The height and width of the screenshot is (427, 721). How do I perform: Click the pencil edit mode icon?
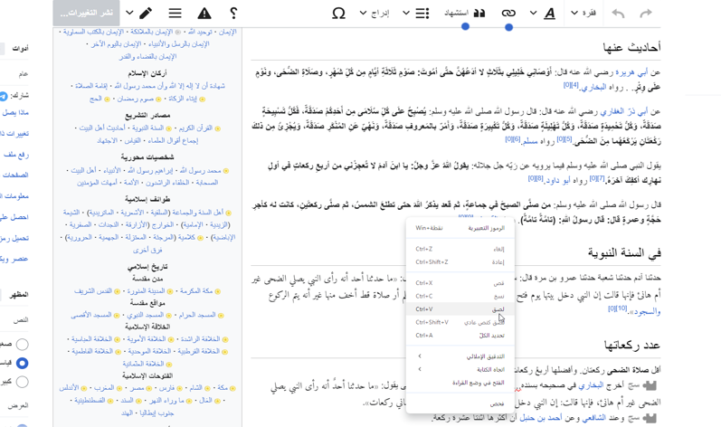coord(146,14)
